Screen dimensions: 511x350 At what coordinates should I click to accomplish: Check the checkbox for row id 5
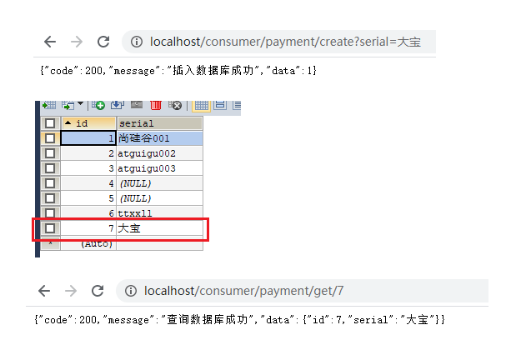coord(50,198)
